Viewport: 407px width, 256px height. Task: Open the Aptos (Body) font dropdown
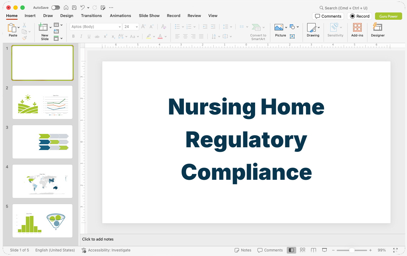(120, 27)
